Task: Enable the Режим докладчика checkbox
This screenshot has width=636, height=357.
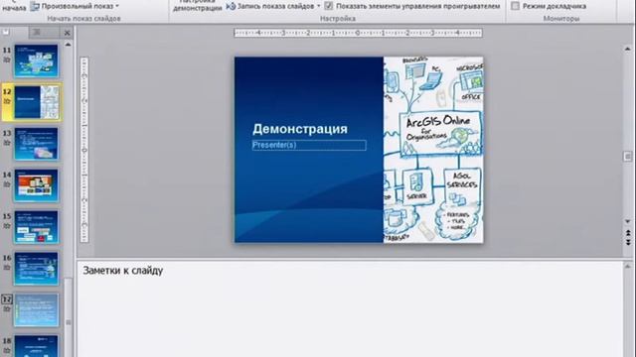Action: pyautogui.click(x=515, y=6)
